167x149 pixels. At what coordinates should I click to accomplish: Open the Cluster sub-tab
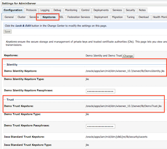point(22,17)
